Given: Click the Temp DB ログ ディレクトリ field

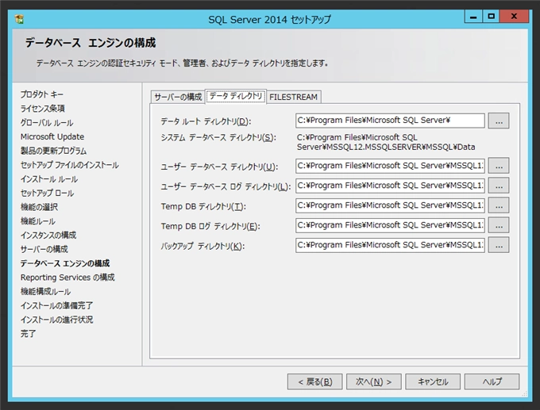Looking at the screenshot, I should tap(390, 225).
